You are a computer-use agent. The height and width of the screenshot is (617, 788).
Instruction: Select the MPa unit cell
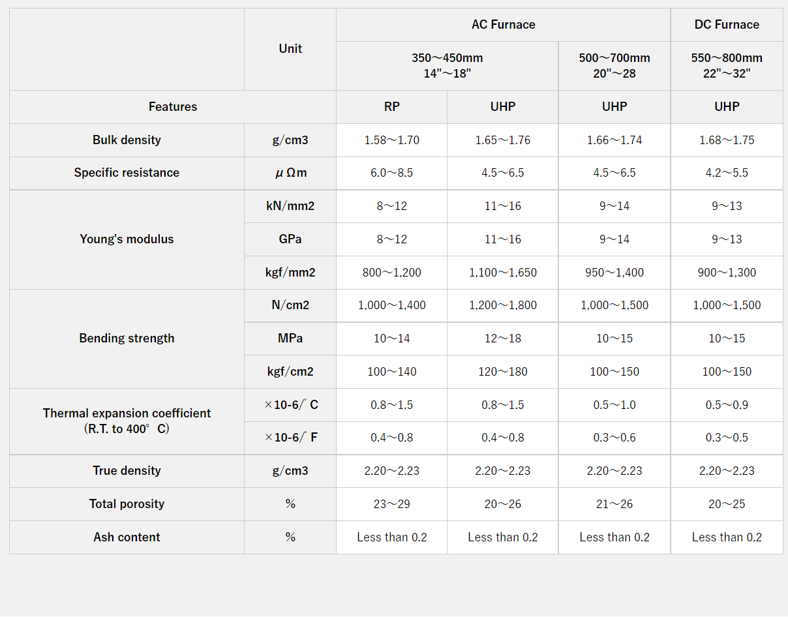pyautogui.click(x=290, y=339)
